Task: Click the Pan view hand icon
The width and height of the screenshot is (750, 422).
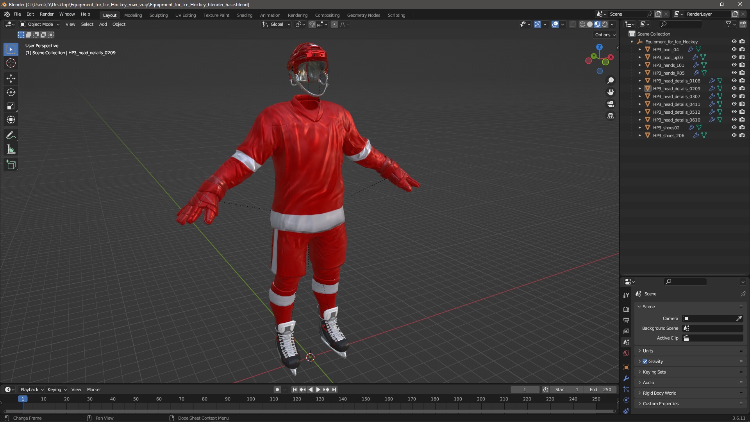Action: click(x=611, y=92)
